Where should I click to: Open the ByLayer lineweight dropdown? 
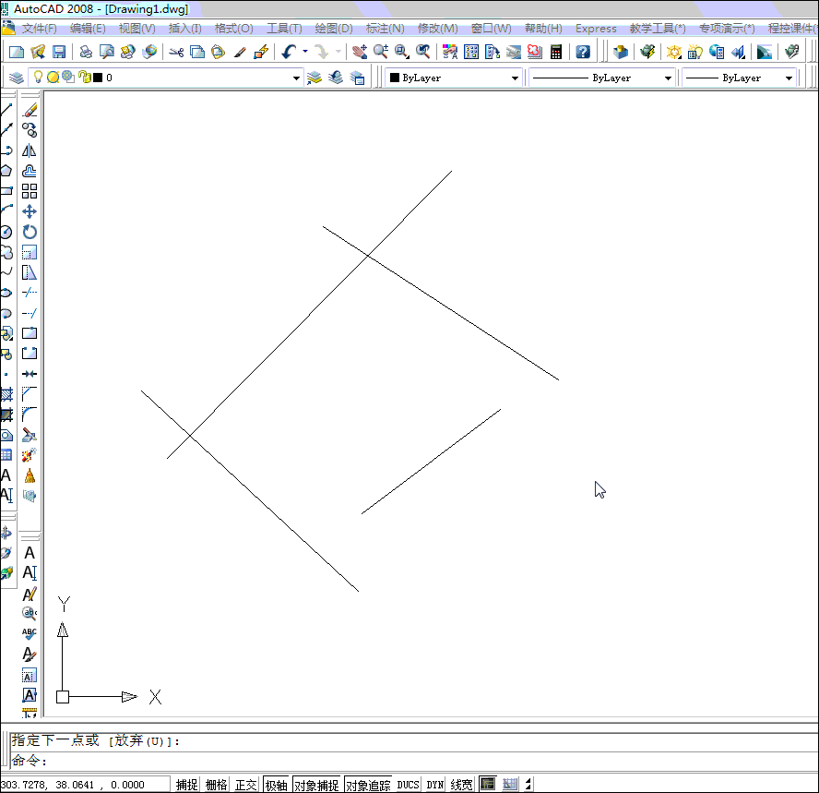click(x=789, y=78)
